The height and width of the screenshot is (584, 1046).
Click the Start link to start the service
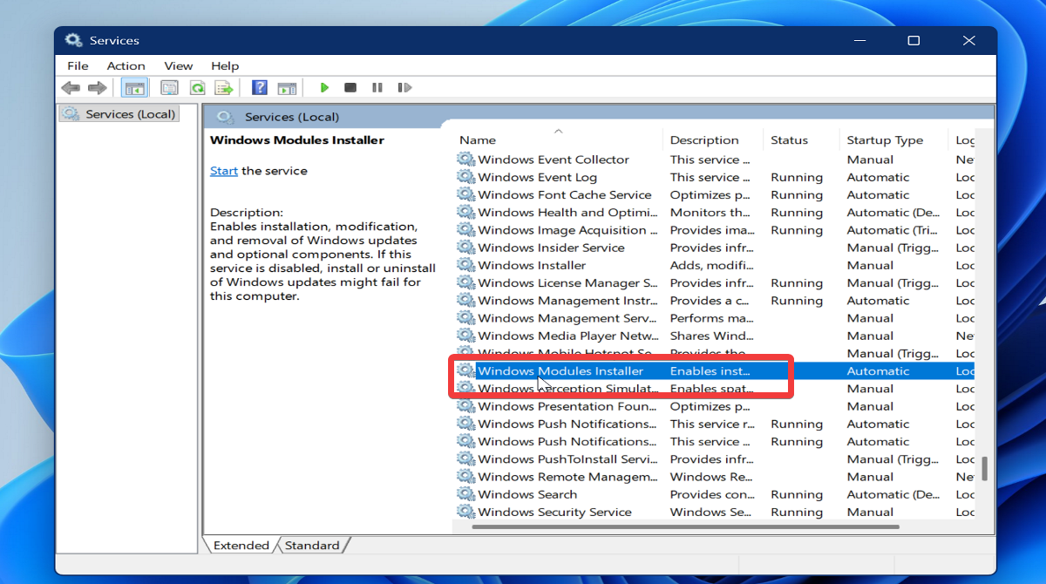223,171
